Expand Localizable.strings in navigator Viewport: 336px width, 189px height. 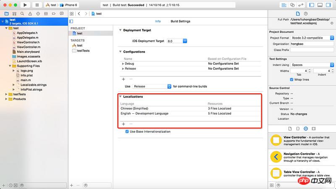click(x=13, y=85)
